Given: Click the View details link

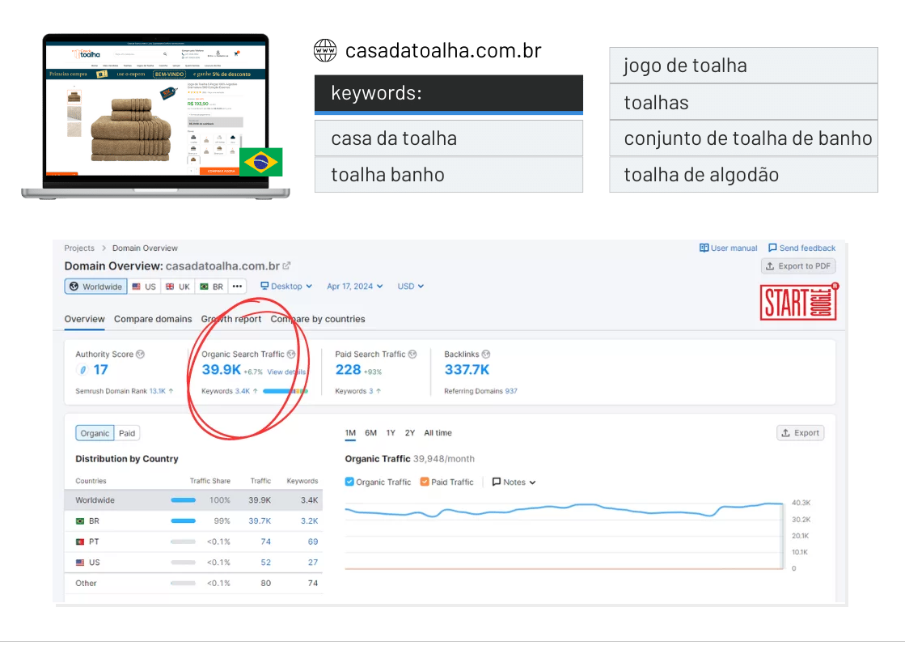Looking at the screenshot, I should tap(286, 372).
